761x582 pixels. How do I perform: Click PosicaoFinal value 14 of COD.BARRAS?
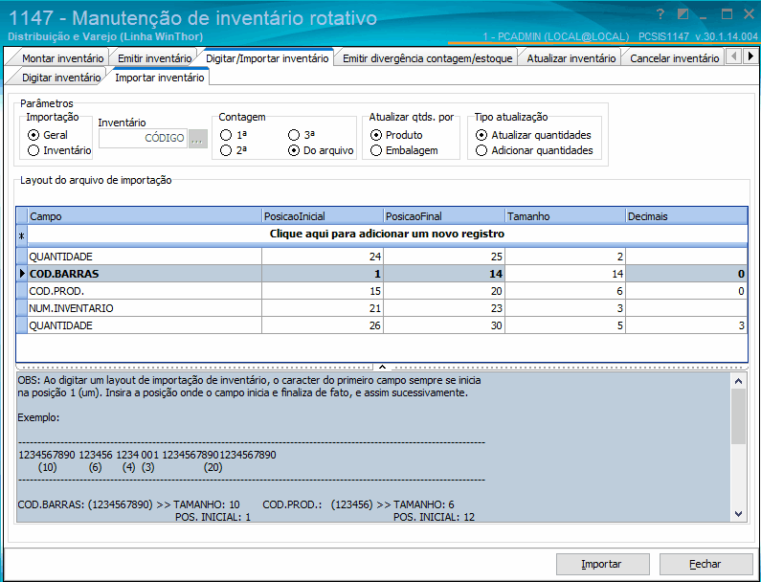[x=444, y=274]
